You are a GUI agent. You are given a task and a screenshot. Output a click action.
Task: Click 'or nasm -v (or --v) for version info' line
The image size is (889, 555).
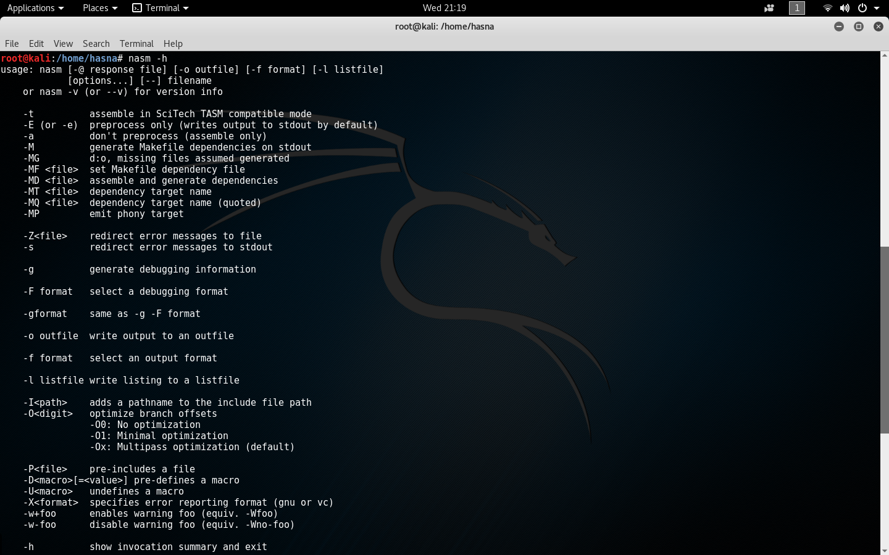pos(123,92)
